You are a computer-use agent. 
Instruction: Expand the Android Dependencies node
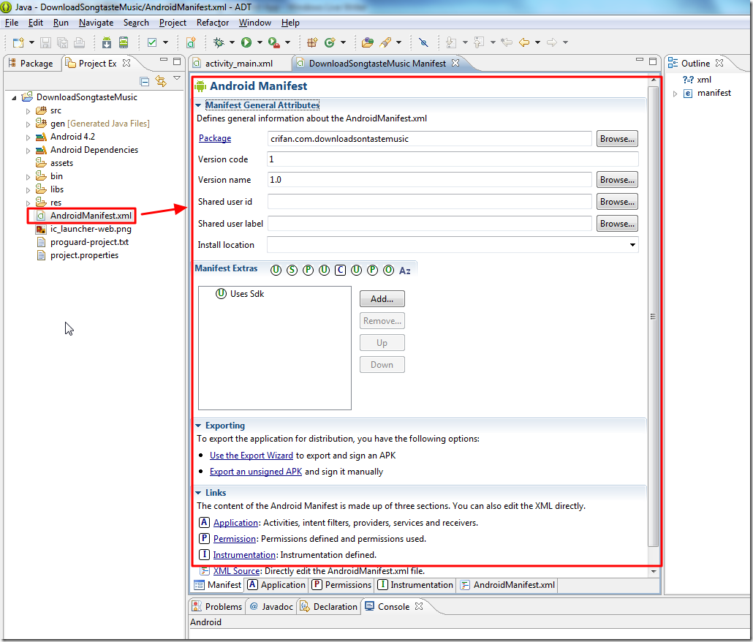[28, 151]
